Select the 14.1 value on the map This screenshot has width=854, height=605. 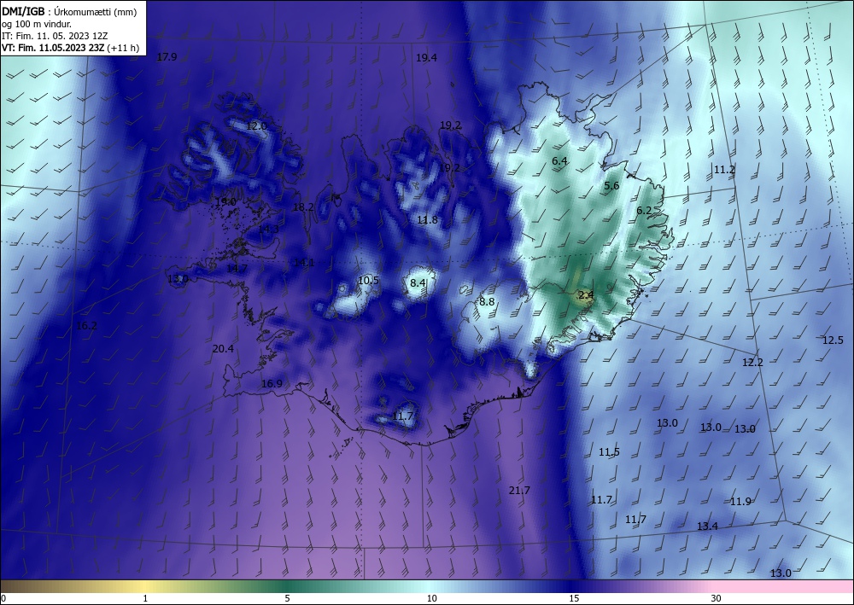click(304, 263)
